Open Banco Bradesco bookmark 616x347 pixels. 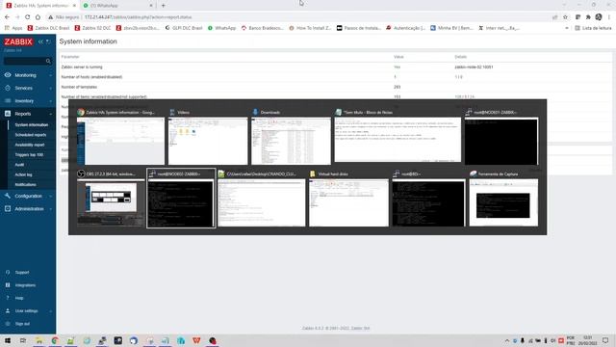[x=262, y=28]
